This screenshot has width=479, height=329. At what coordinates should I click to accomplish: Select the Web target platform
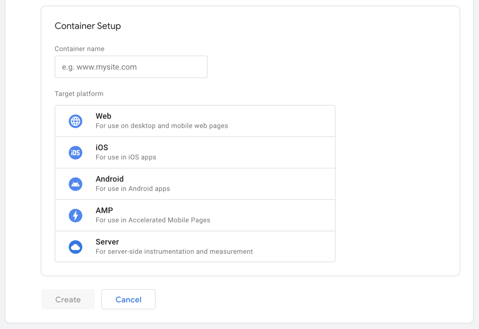coord(195,121)
